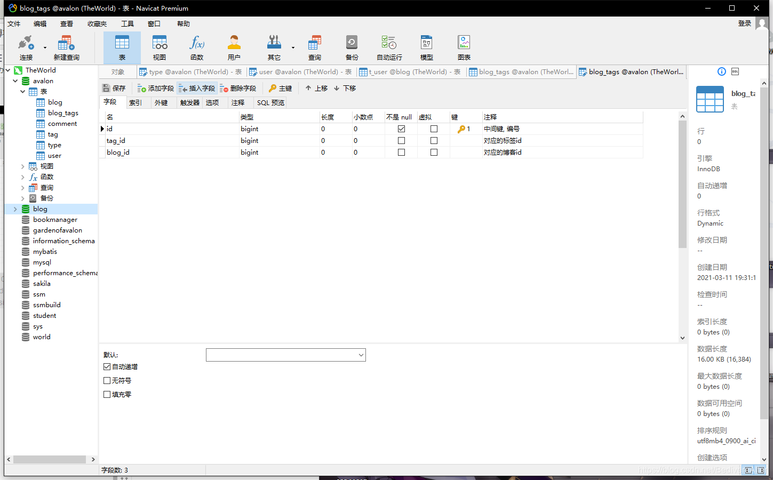The height and width of the screenshot is (480, 773).
Task: Open the 查询 query toolbar icon
Action: click(x=315, y=47)
